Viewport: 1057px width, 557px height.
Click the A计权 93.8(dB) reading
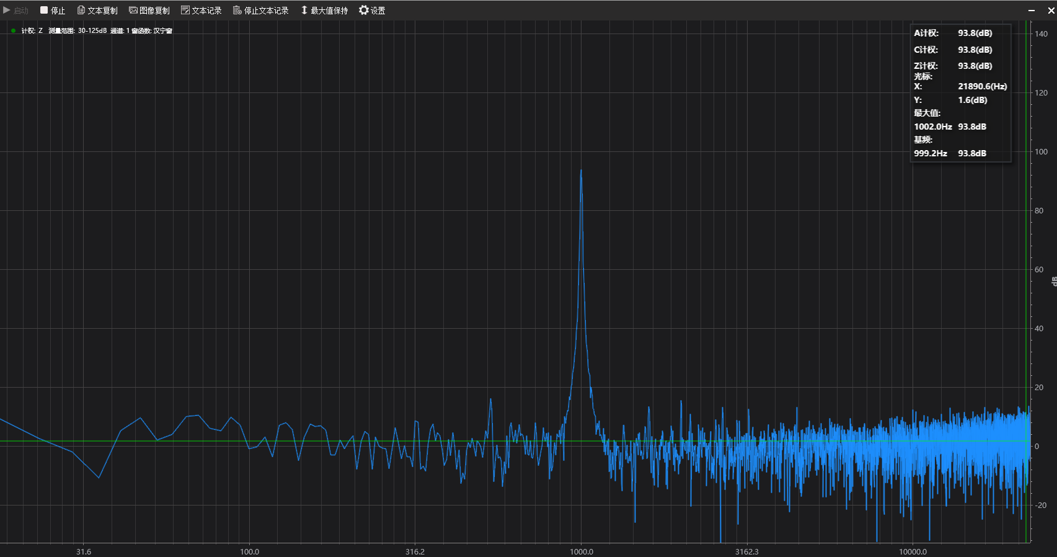click(975, 33)
